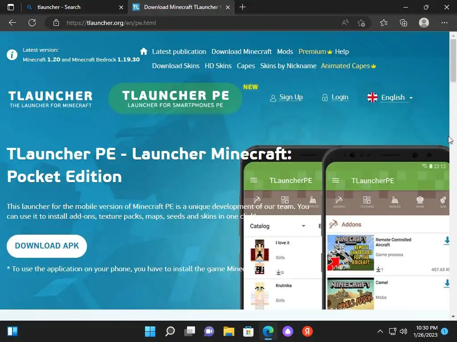Open File Explorer from the taskbar

click(x=229, y=331)
